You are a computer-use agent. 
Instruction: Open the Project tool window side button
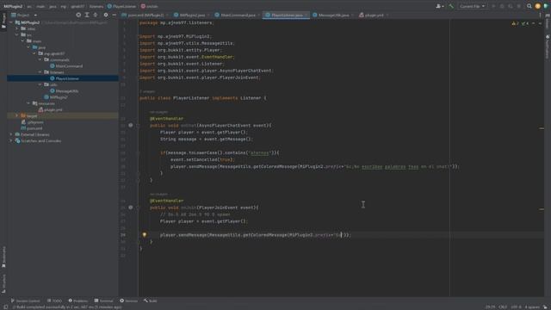click(3, 21)
